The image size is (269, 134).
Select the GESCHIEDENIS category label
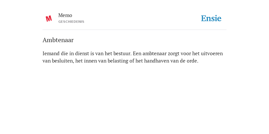71,22
